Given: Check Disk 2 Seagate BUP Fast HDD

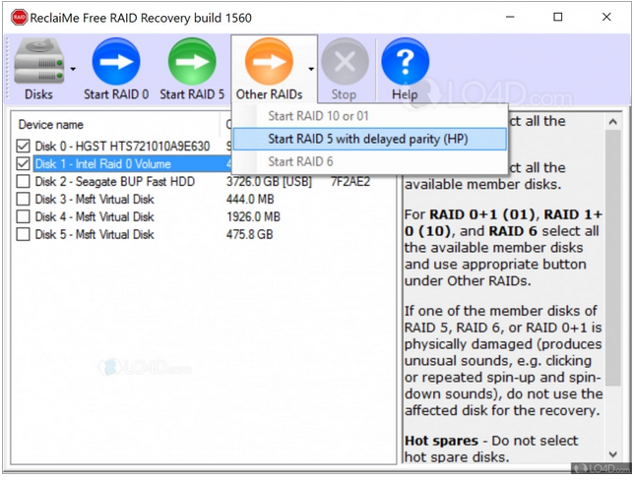Looking at the screenshot, I should [23, 181].
